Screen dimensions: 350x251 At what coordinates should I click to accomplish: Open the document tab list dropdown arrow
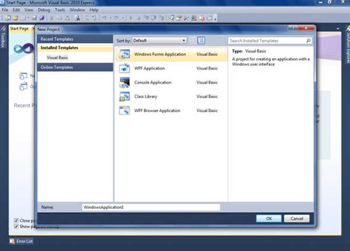coord(338,28)
